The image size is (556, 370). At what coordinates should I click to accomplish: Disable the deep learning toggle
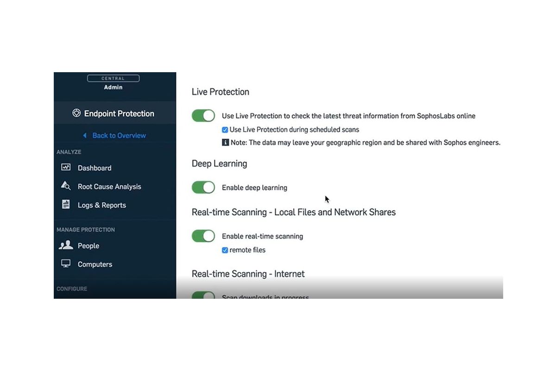click(203, 187)
